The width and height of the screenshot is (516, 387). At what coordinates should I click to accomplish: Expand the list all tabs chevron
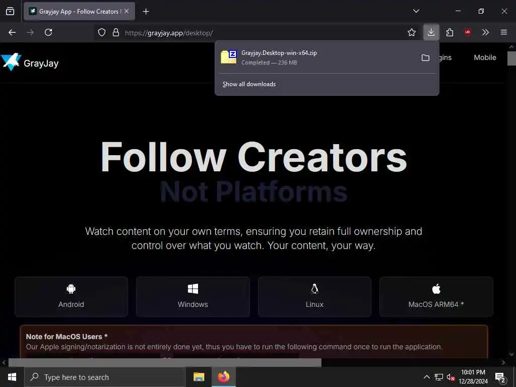coord(416,11)
